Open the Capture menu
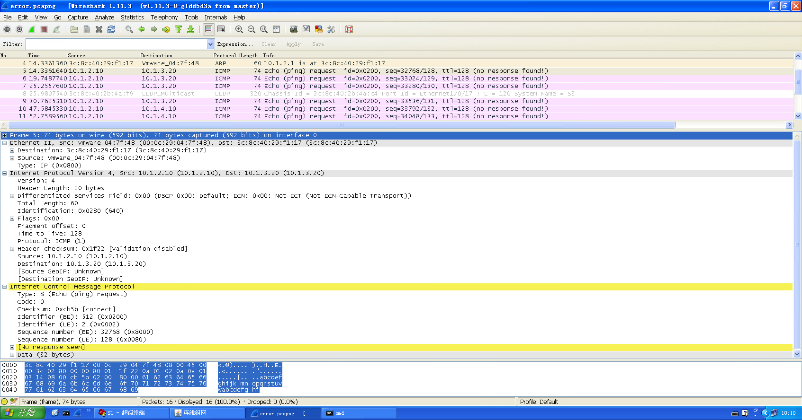The height and width of the screenshot is (420, 802). click(78, 17)
